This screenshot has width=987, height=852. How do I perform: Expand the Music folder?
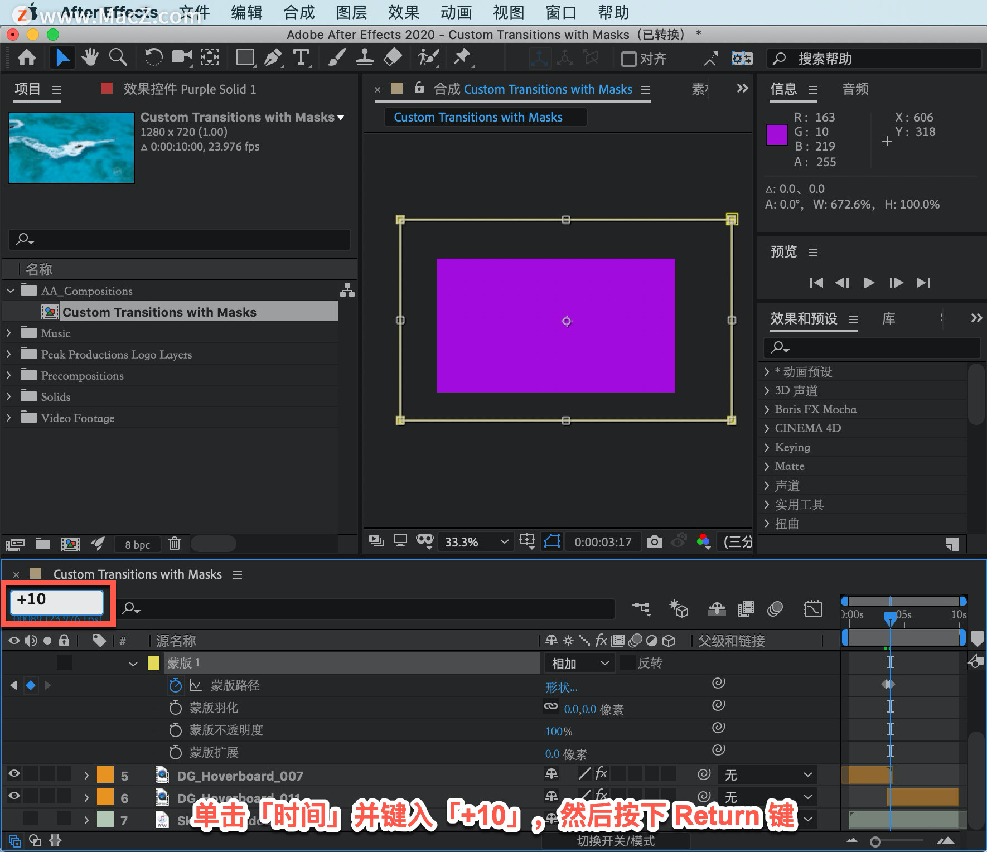tap(8, 333)
